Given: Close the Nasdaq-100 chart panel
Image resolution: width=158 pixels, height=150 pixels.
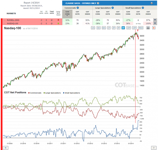Looking at the screenshot, I should tap(154, 28).
